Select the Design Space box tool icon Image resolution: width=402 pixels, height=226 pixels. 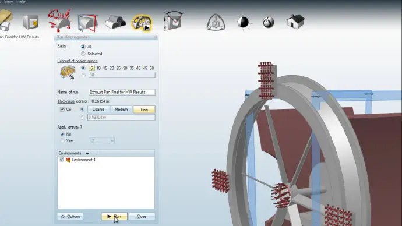tap(30, 22)
